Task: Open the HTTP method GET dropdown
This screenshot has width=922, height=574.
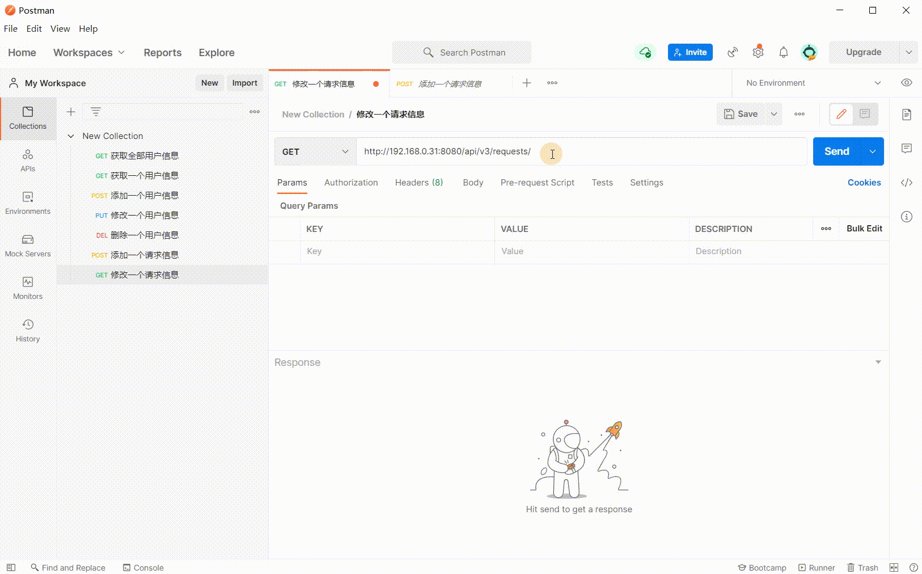Action: (x=315, y=151)
